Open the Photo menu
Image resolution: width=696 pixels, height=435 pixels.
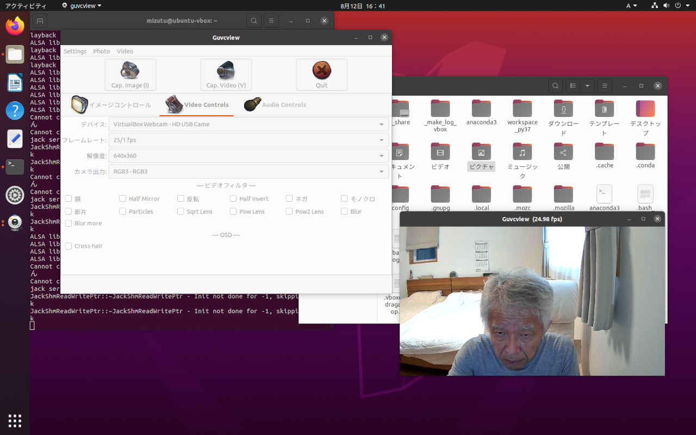coord(101,51)
